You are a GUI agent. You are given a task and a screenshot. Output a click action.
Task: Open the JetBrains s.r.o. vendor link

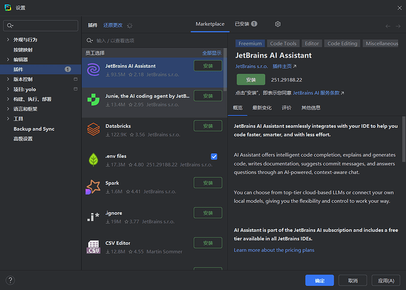[x=251, y=67]
